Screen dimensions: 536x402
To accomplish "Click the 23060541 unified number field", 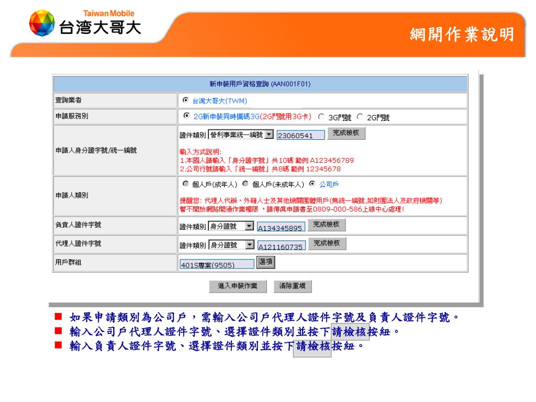I will tap(301, 136).
